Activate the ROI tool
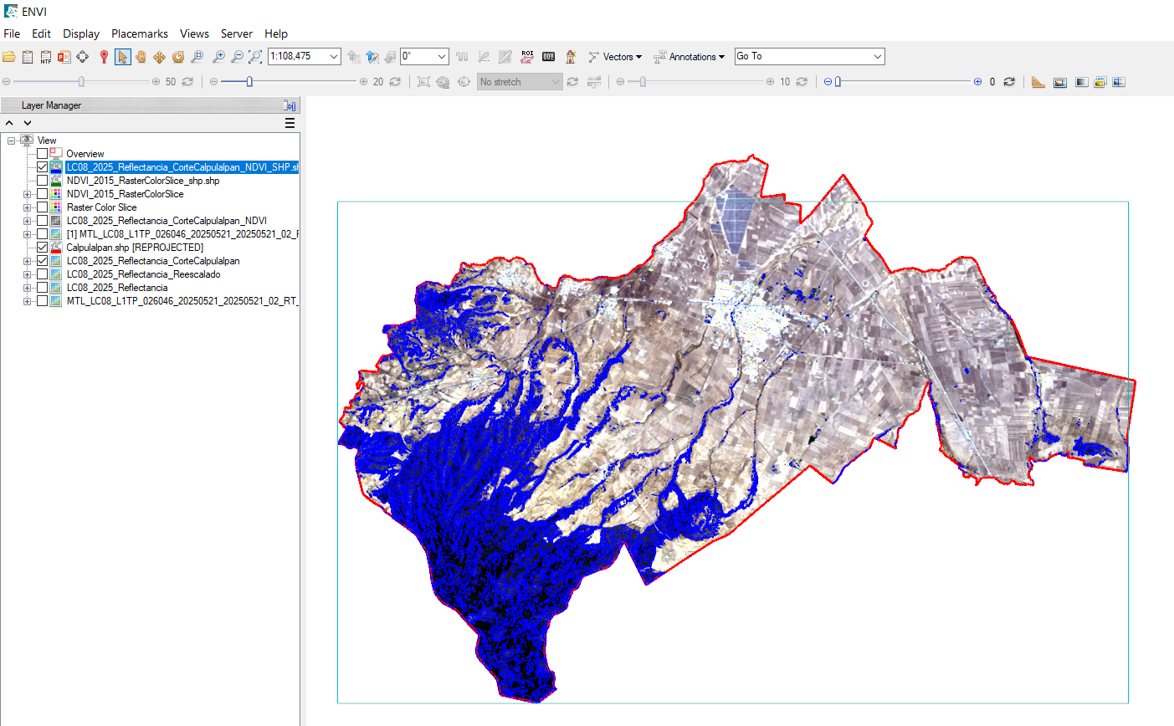The width and height of the screenshot is (1174, 726). (527, 57)
